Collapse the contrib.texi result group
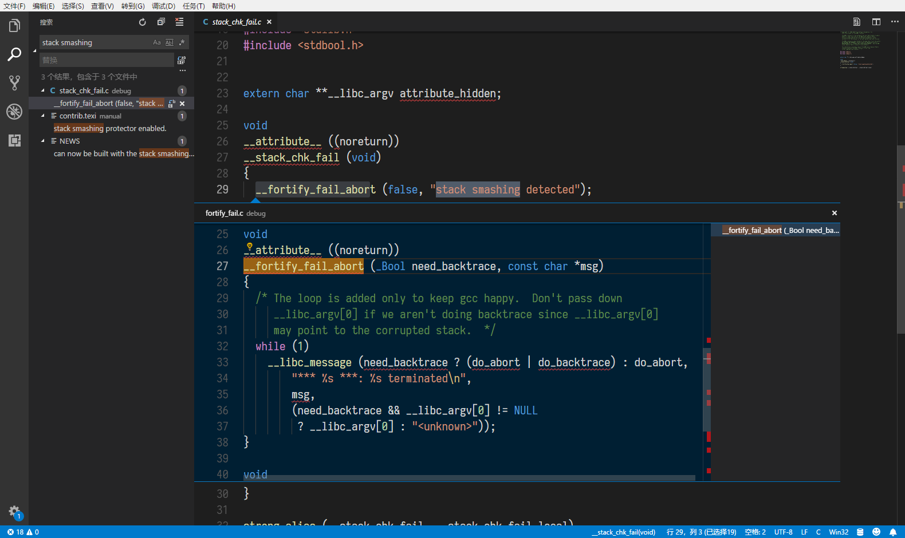905x538 pixels. pos(43,116)
